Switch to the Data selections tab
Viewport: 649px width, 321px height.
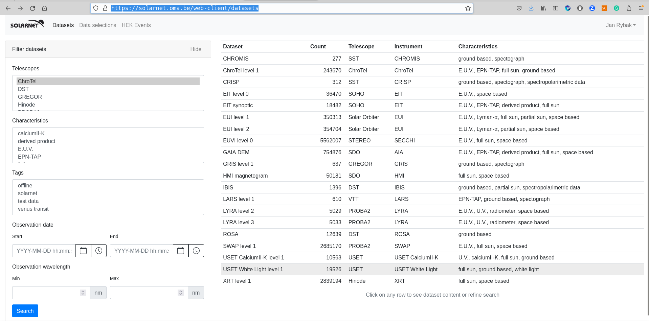(x=97, y=25)
